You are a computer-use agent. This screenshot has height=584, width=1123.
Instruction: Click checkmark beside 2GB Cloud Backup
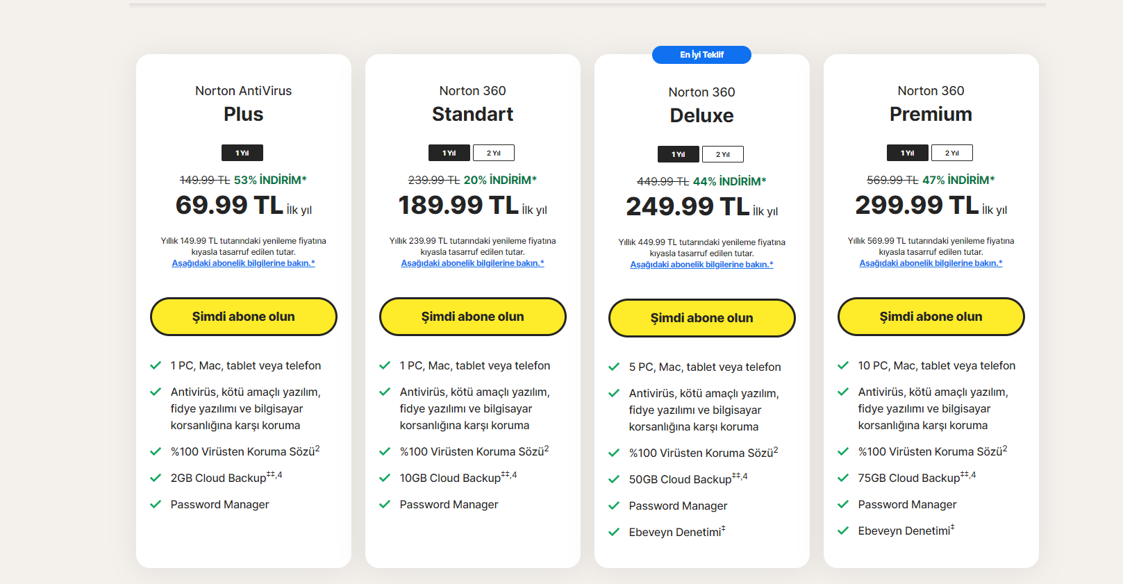point(156,478)
